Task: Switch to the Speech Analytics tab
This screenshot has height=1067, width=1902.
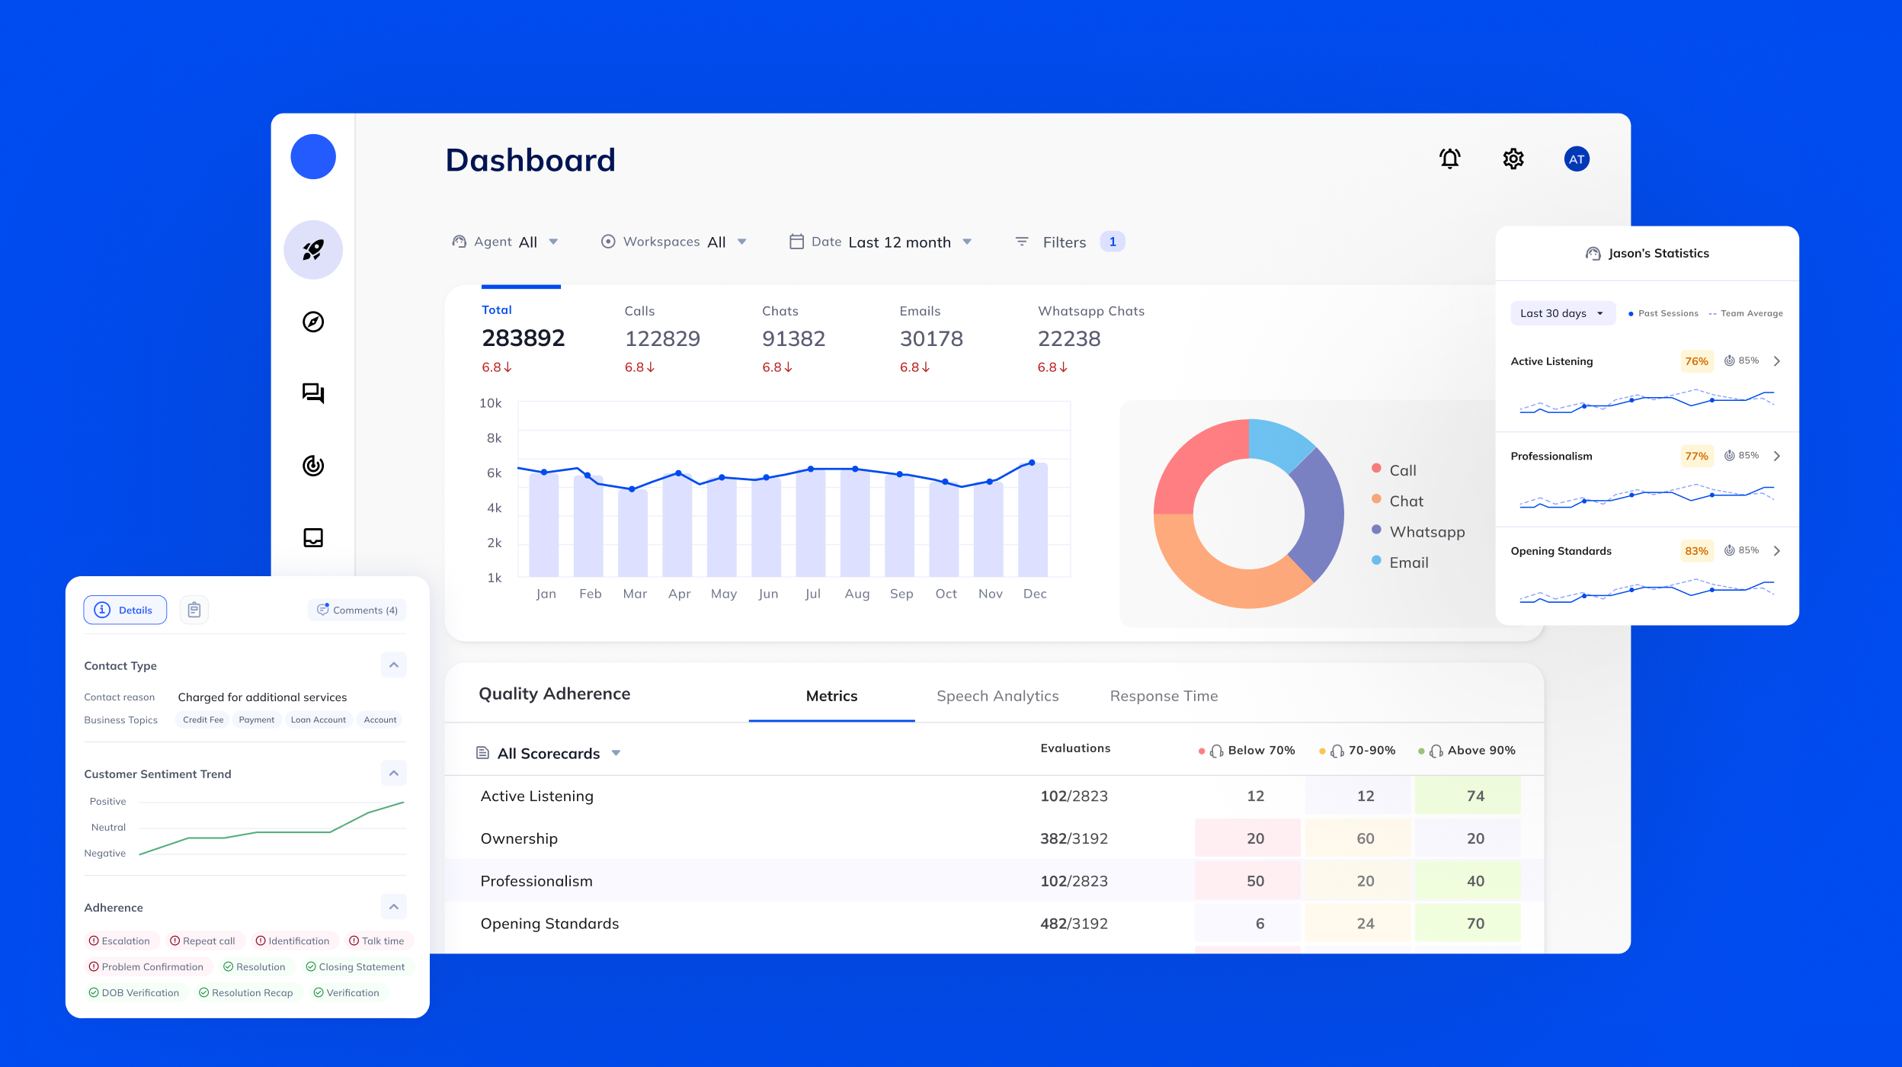Action: pyautogui.click(x=997, y=696)
